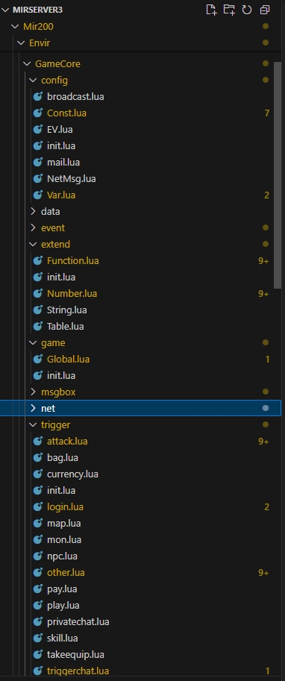Collapse the MIRSERVER3 root section

4,10
